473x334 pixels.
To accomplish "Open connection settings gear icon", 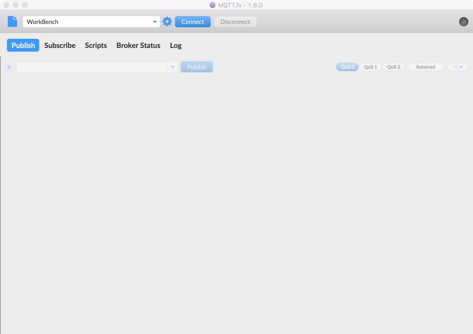I will 167,22.
